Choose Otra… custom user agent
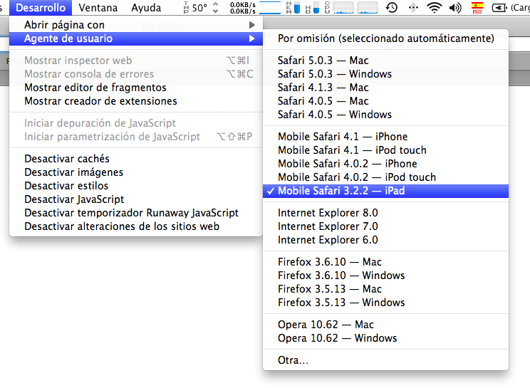 (x=385, y=360)
